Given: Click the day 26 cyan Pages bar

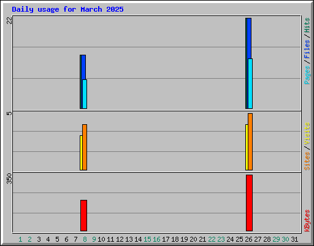Looking at the screenshot, I should pos(250,84).
